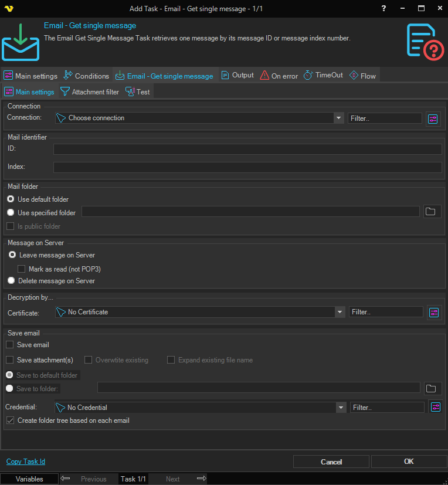Check Mark as read (not POP3)
This screenshot has width=448, height=485.
[x=21, y=269]
